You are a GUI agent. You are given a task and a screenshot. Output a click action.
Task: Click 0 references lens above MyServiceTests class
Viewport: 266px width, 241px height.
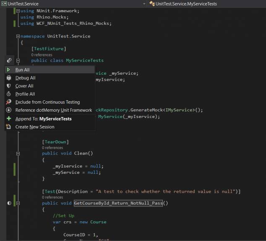click(42, 55)
